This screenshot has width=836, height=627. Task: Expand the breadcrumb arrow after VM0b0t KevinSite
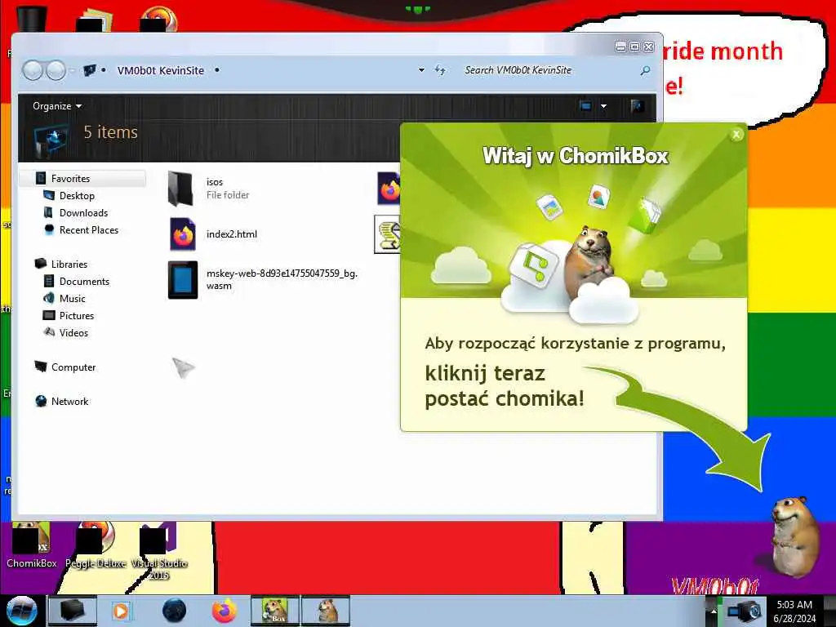[217, 70]
